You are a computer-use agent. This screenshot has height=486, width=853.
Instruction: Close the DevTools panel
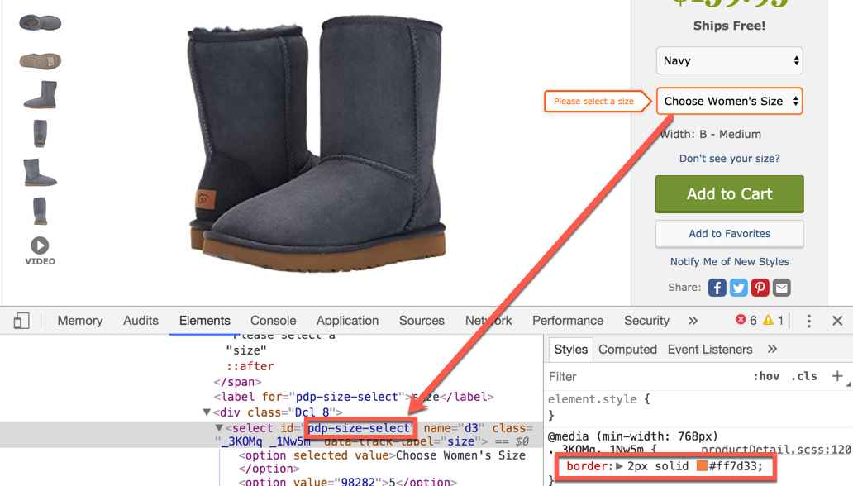(837, 321)
